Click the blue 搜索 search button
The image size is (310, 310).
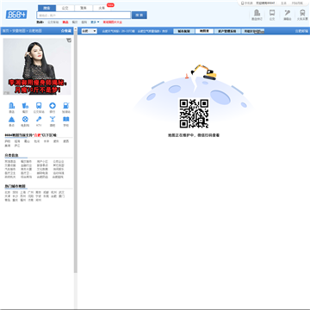point(139,15)
